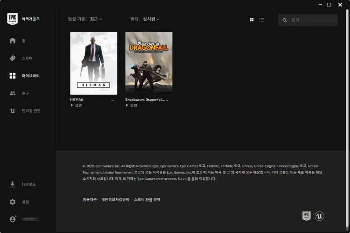Open the Store (스토어) tag icon

point(13,58)
